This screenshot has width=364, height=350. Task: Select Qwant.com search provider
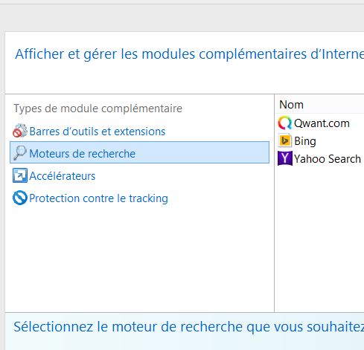[322, 123]
